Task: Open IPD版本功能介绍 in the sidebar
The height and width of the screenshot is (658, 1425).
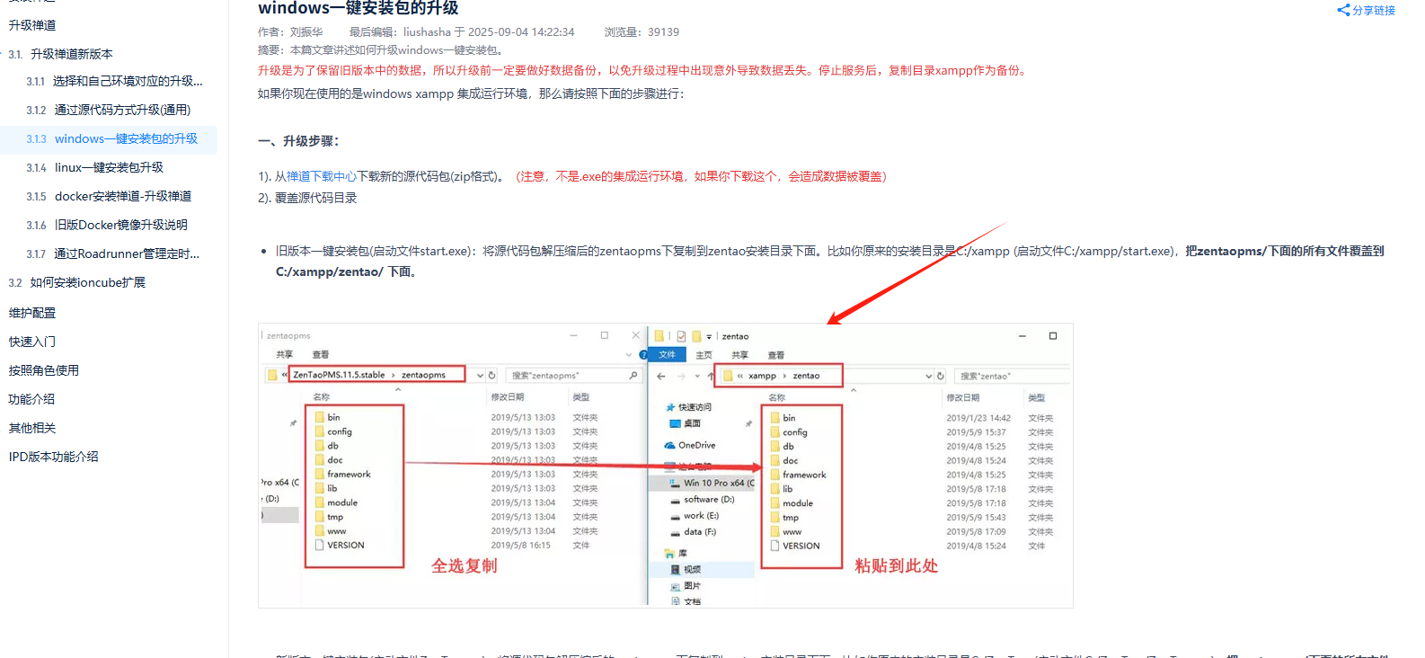Action: click(x=54, y=457)
